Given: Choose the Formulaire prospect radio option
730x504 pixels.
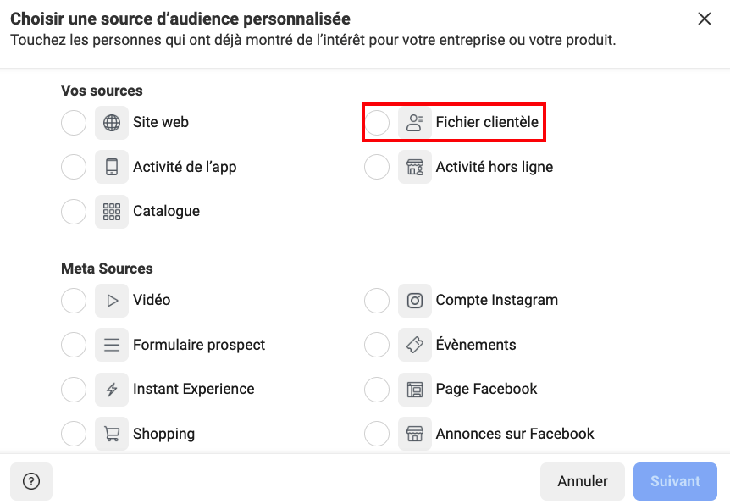Looking at the screenshot, I should (x=74, y=345).
